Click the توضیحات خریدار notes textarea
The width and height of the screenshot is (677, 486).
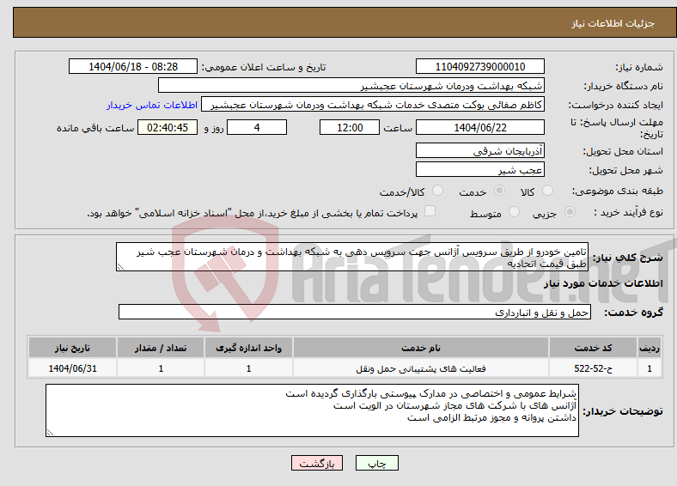click(312, 410)
